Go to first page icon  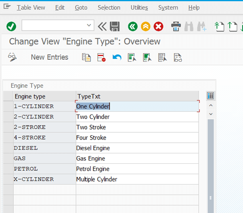220,27
